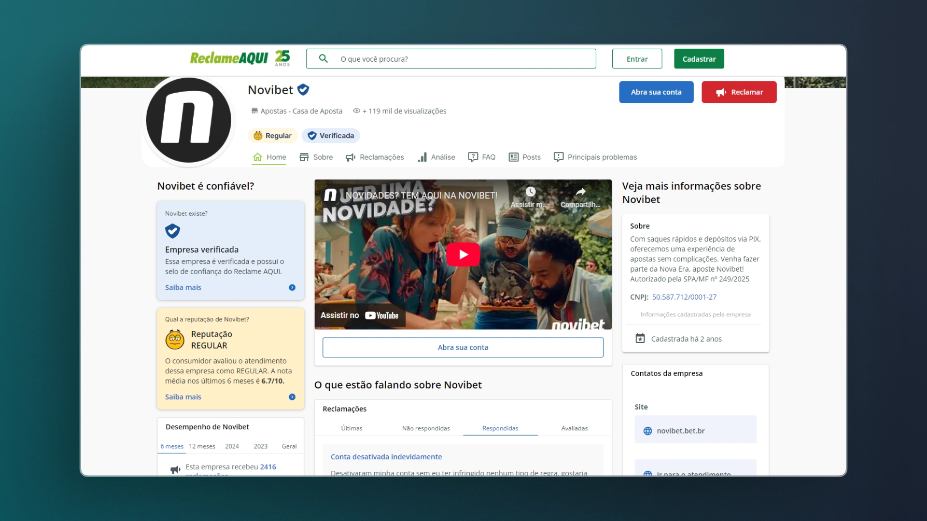Screen dimensions: 927x521
Task: Expand 'Saiba mais' on Reputação REGULAR card
Action: click(183, 397)
